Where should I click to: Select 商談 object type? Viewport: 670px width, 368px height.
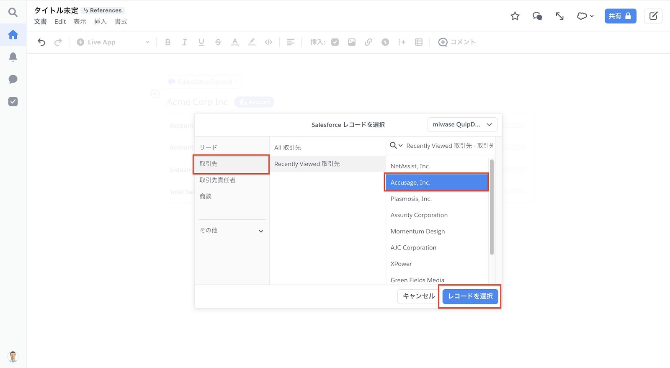tap(232, 196)
